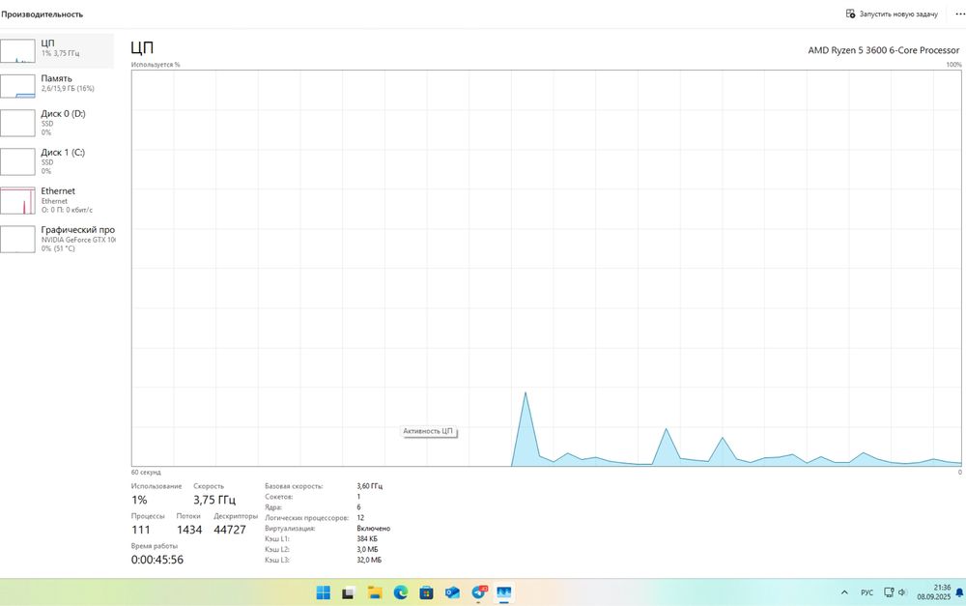Click the L3 cache value 32,0 МБ
The width and height of the screenshot is (966, 606).
click(x=369, y=560)
